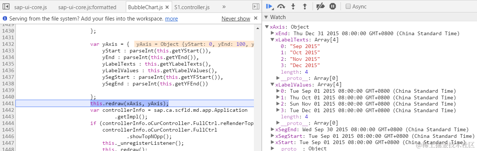This screenshot has height=151, width=477.
Task: Click the Never show link
Action: [236, 18]
